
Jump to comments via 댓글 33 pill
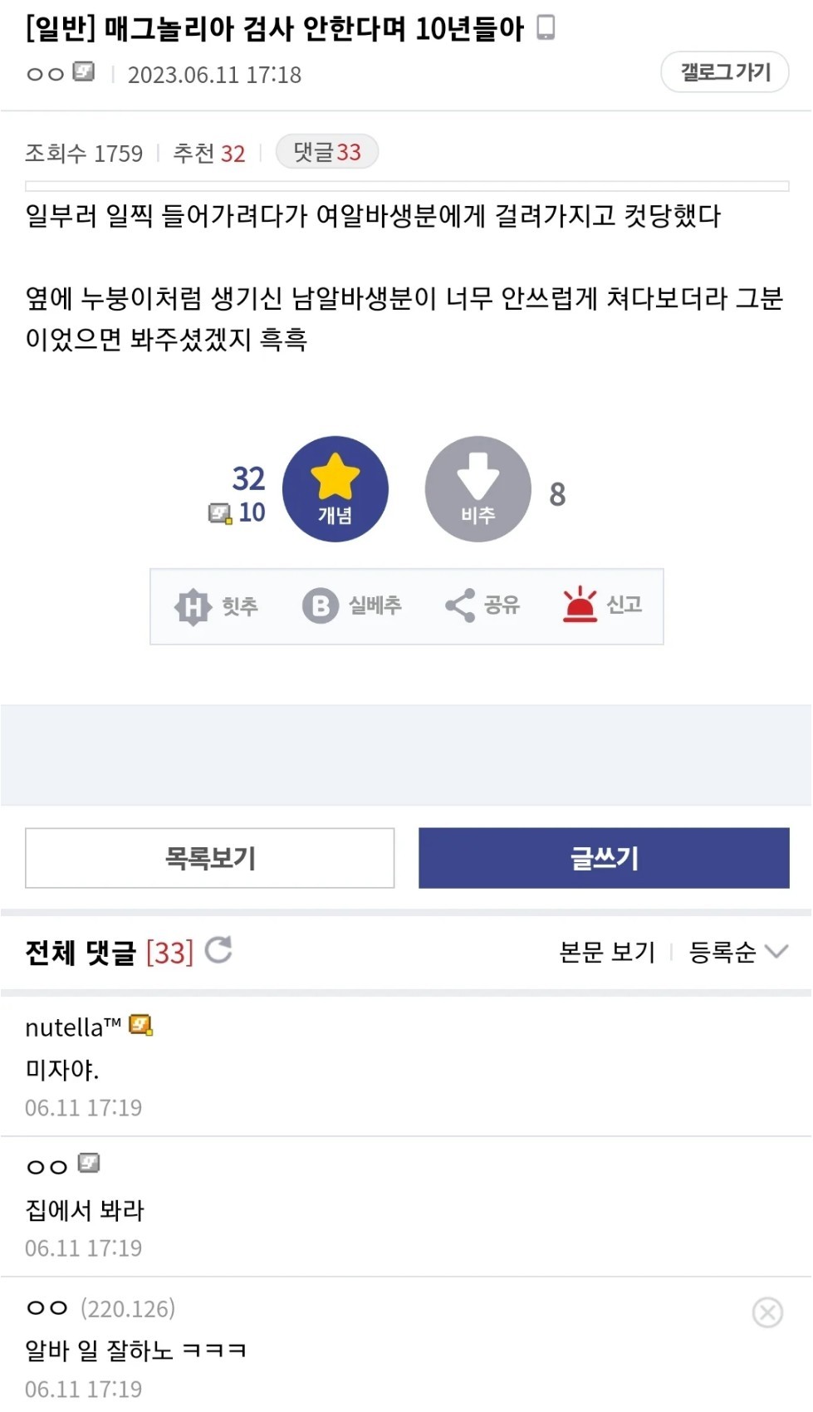(327, 152)
